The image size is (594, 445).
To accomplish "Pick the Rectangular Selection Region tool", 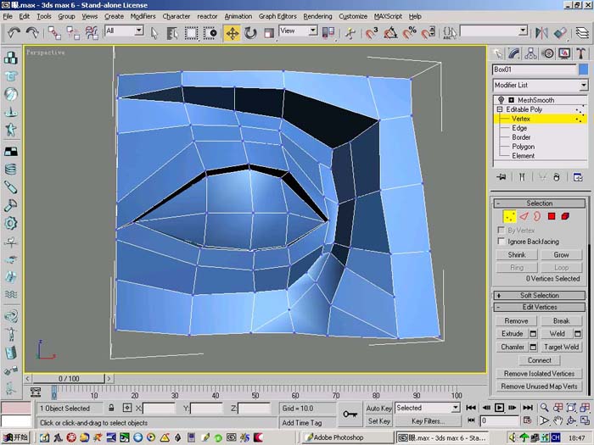I will click(191, 33).
